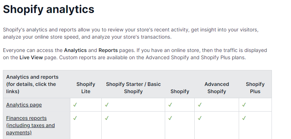This screenshot has width=291, height=139.
Task: Click the Shopify checkmark for Analytics page
Action: (170, 105)
